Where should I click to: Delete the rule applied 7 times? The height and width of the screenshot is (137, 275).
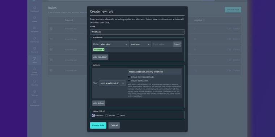236,28
